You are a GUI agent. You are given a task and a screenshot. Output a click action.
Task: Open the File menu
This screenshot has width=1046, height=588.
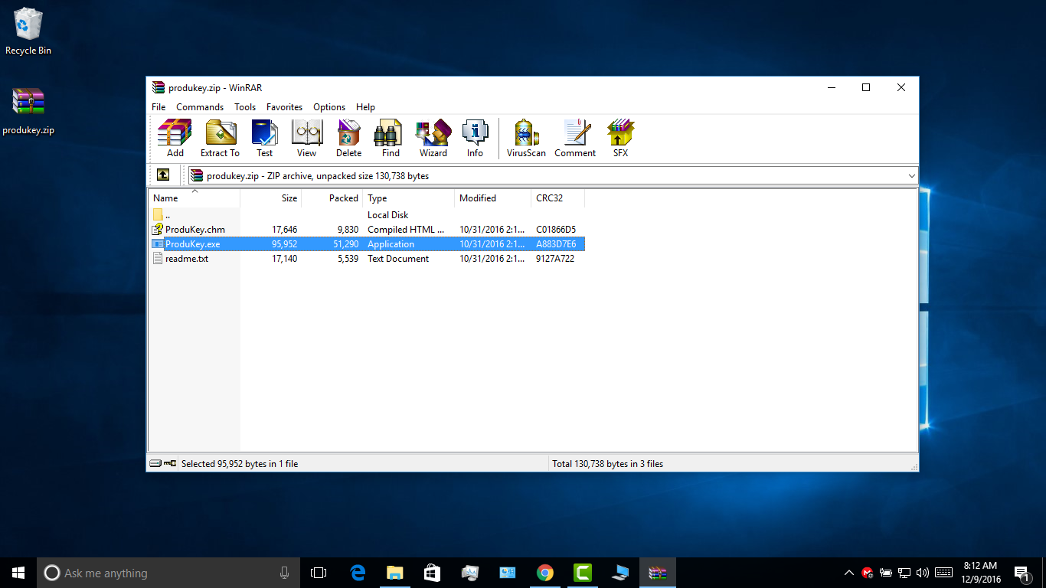coord(159,107)
